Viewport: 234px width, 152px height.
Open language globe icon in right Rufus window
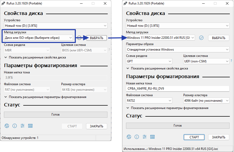(129, 137)
